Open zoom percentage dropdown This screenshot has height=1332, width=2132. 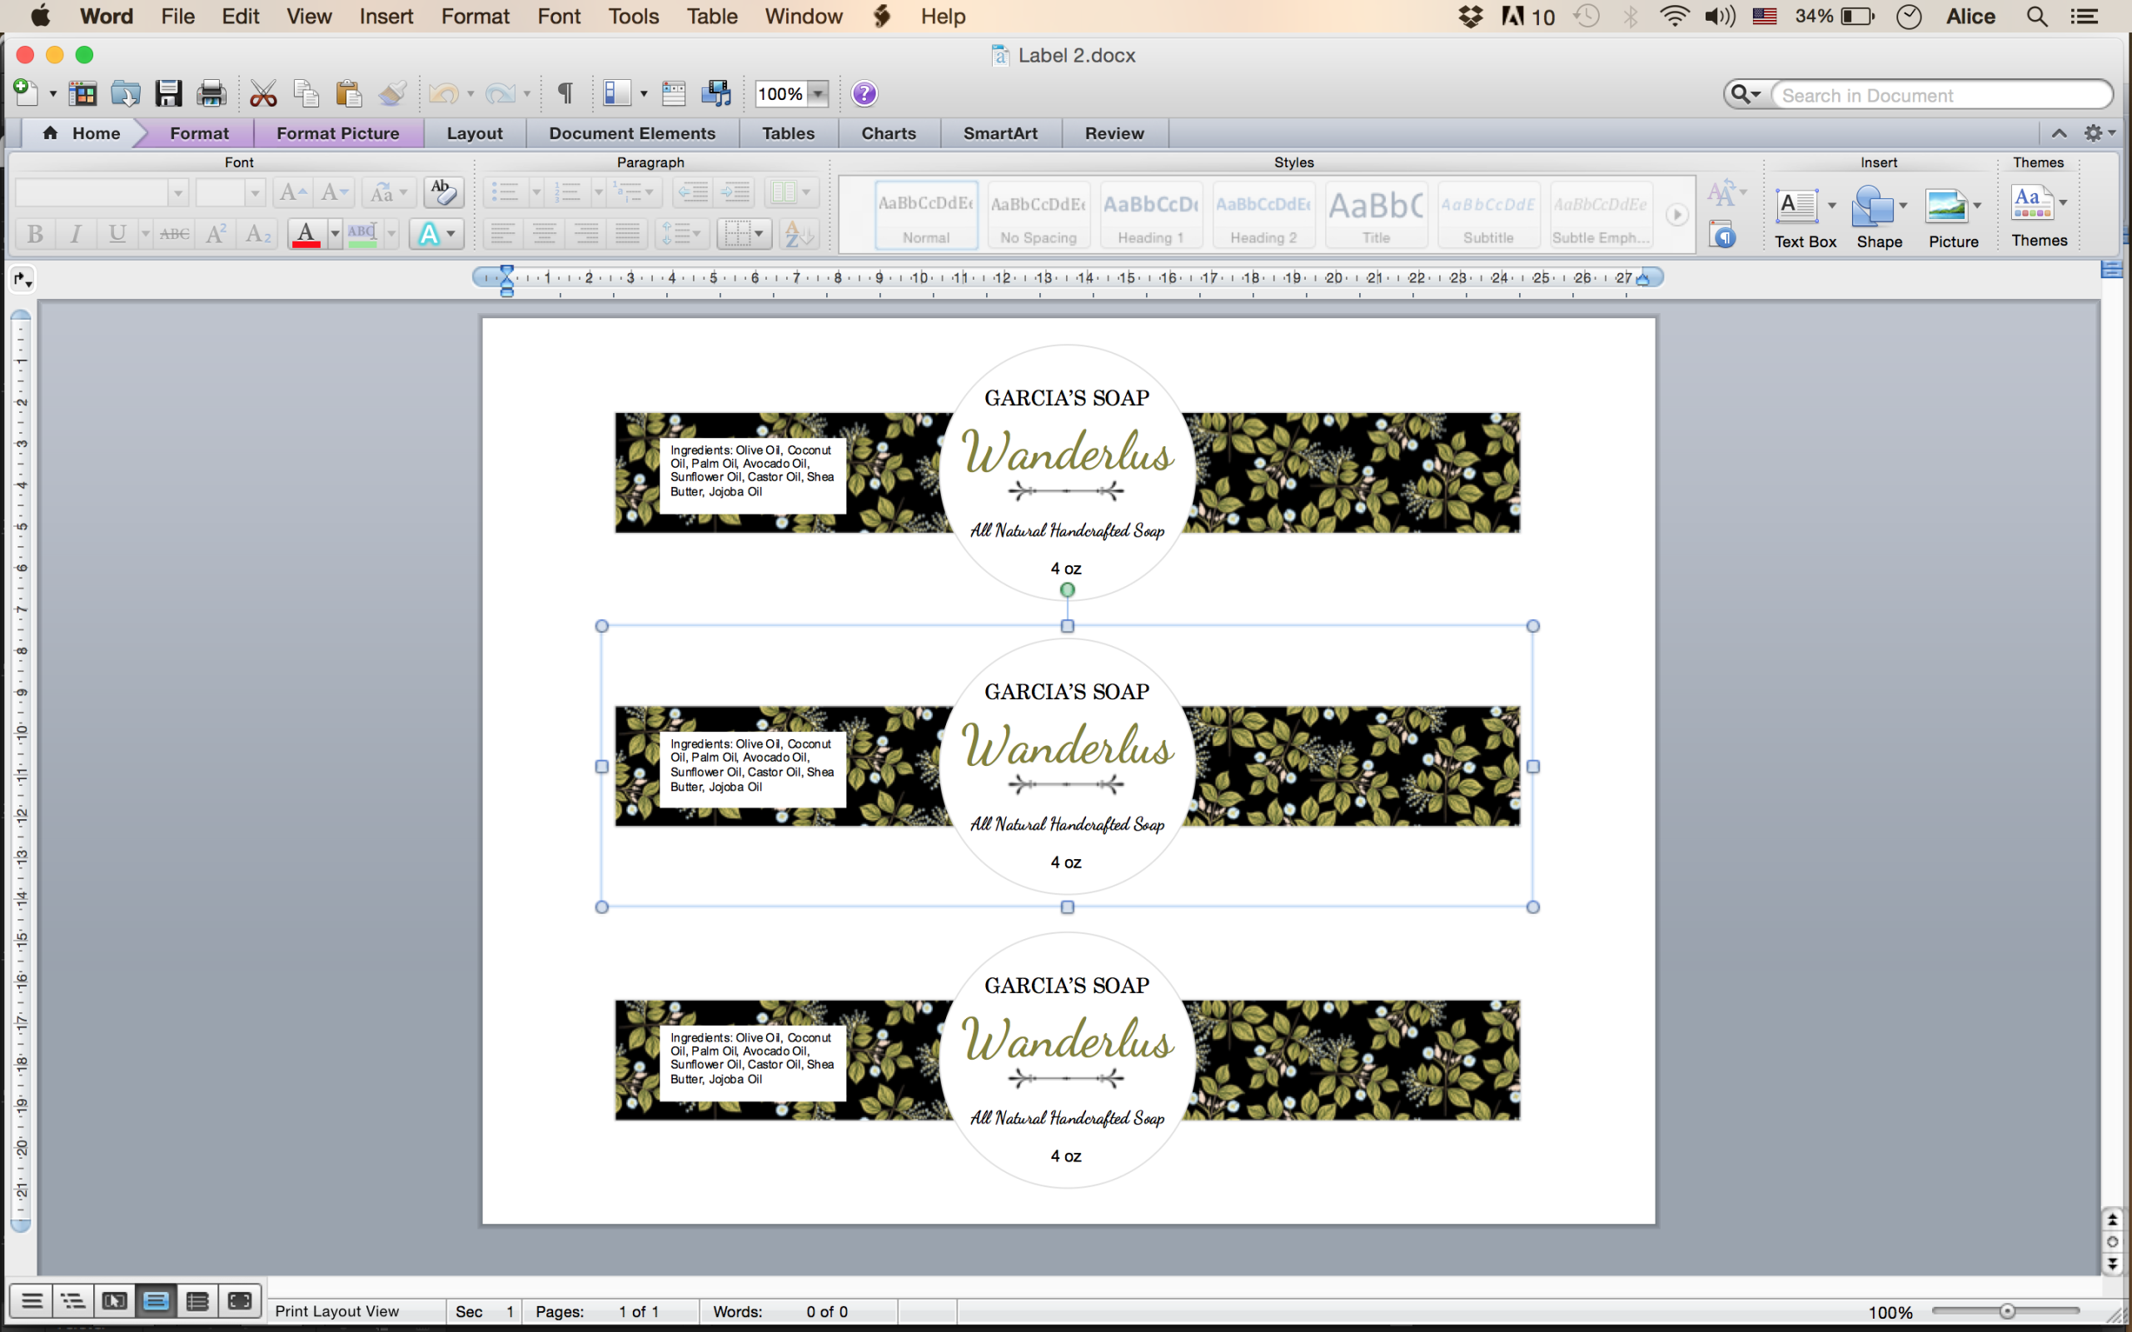tap(819, 93)
